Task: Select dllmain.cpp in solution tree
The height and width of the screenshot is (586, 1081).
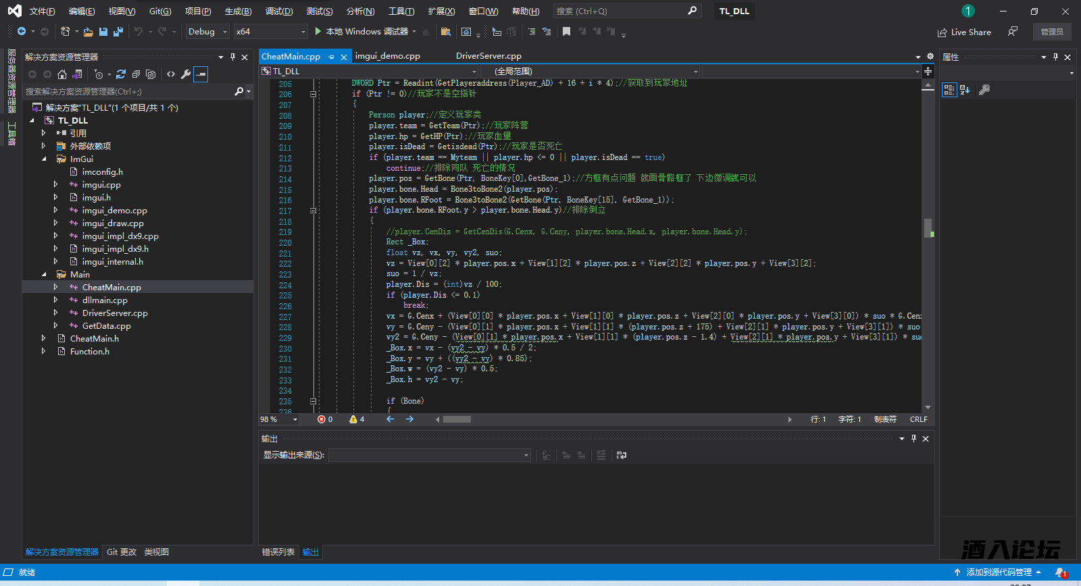Action: click(x=105, y=300)
